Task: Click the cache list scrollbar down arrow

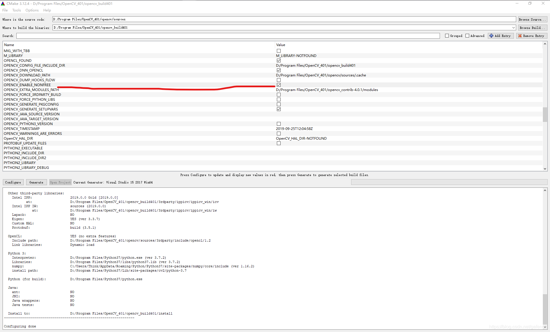Action: pos(545,169)
